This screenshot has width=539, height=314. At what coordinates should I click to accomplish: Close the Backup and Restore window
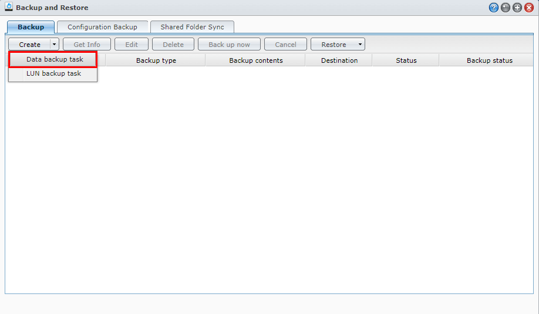tap(529, 8)
